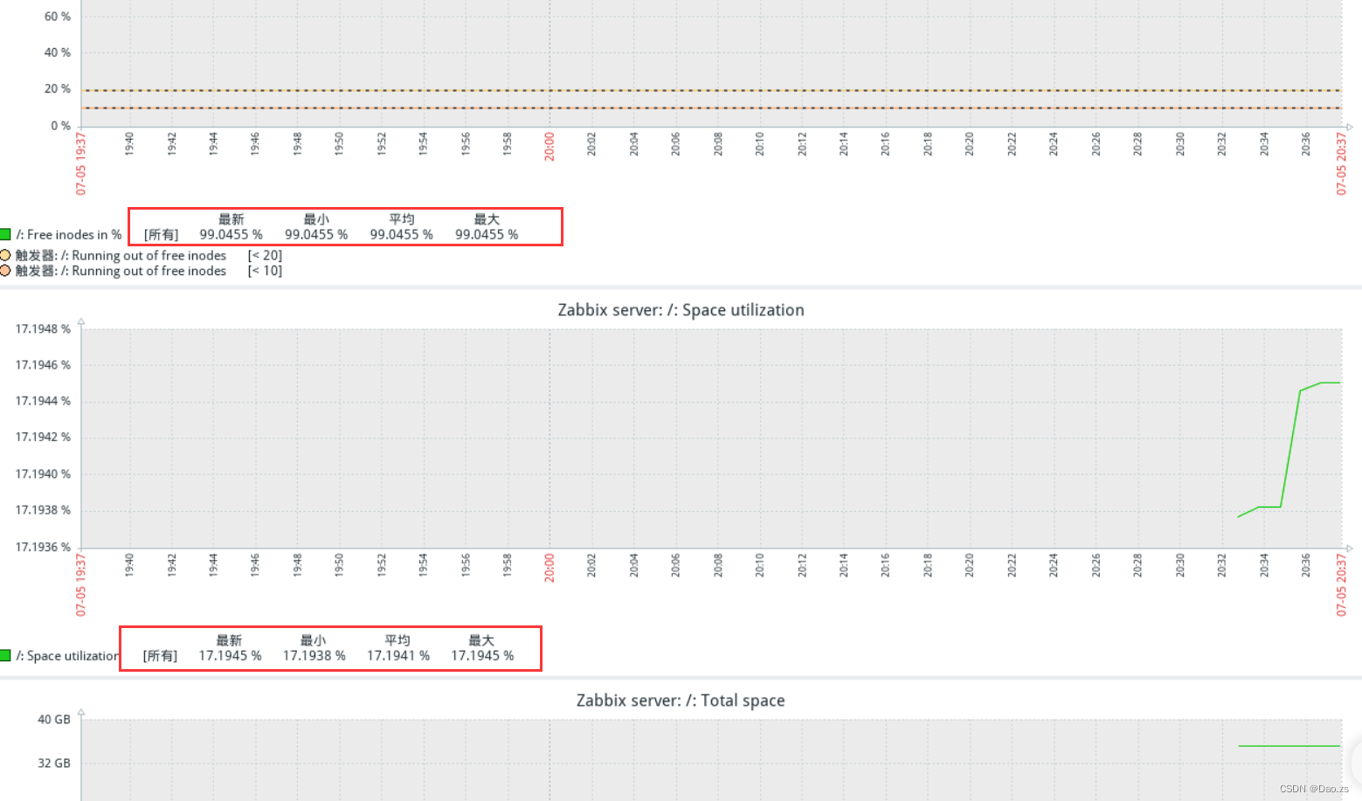The width and height of the screenshot is (1362, 801).
Task: Click the green swatch beside Space utilization legend
Action: [x=5, y=655]
